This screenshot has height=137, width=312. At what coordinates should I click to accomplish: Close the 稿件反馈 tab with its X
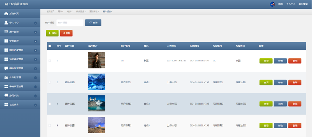point(111,12)
